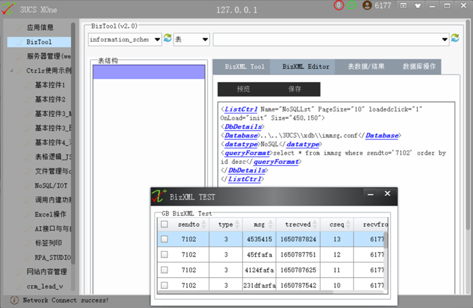The image size is (473, 308).
Task: Toggle the select-all checkbox in table header
Action: pyautogui.click(x=165, y=224)
